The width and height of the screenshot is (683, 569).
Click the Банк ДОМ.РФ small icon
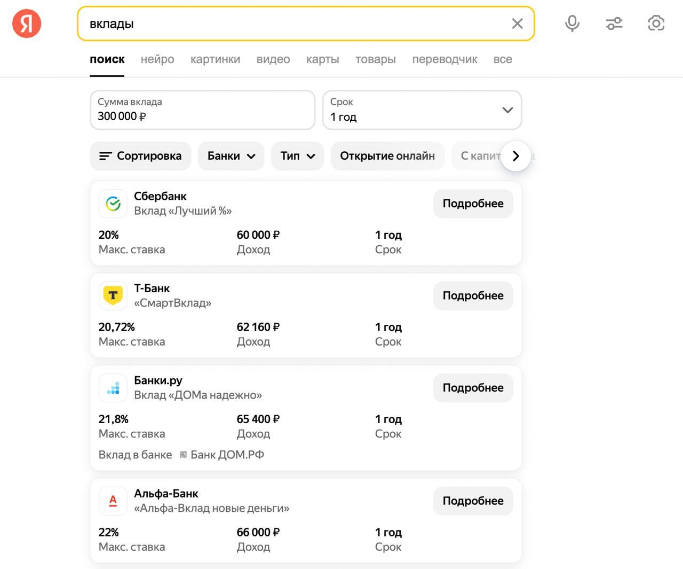coord(183,455)
